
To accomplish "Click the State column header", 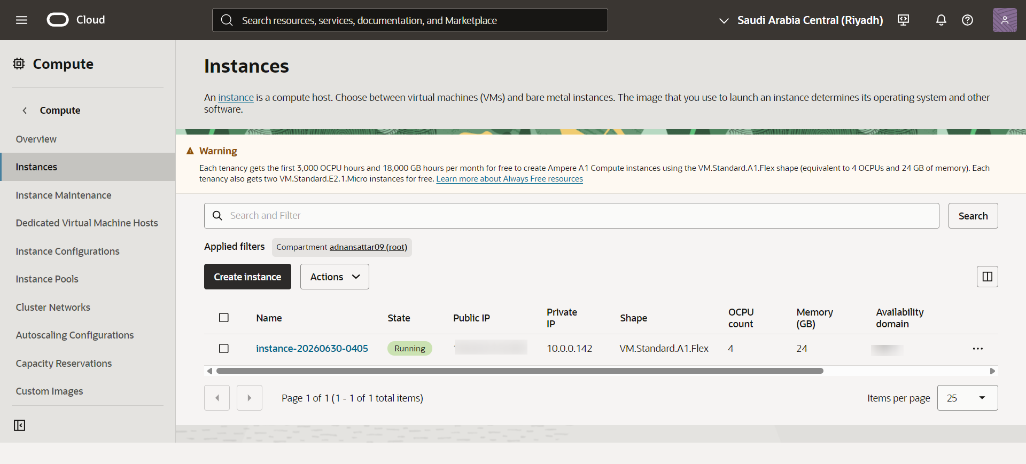I will [x=399, y=318].
